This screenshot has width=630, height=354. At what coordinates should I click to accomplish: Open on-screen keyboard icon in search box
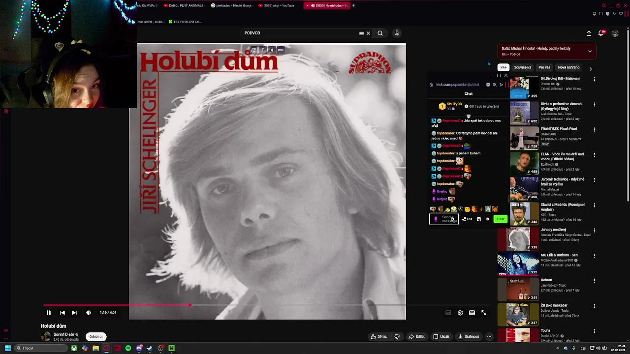coord(362,33)
